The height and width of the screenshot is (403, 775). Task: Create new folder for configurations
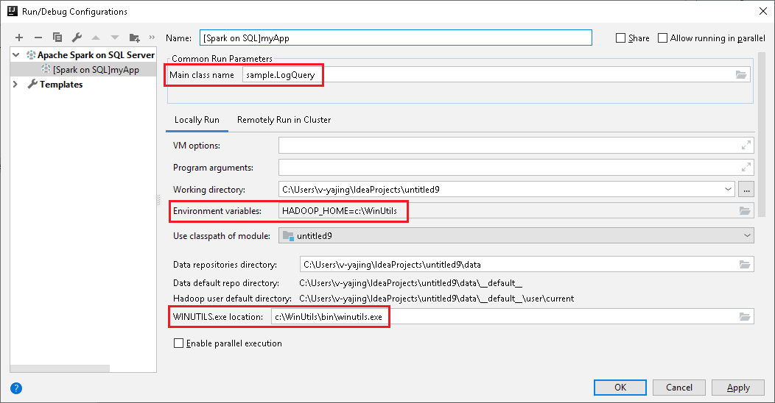134,38
